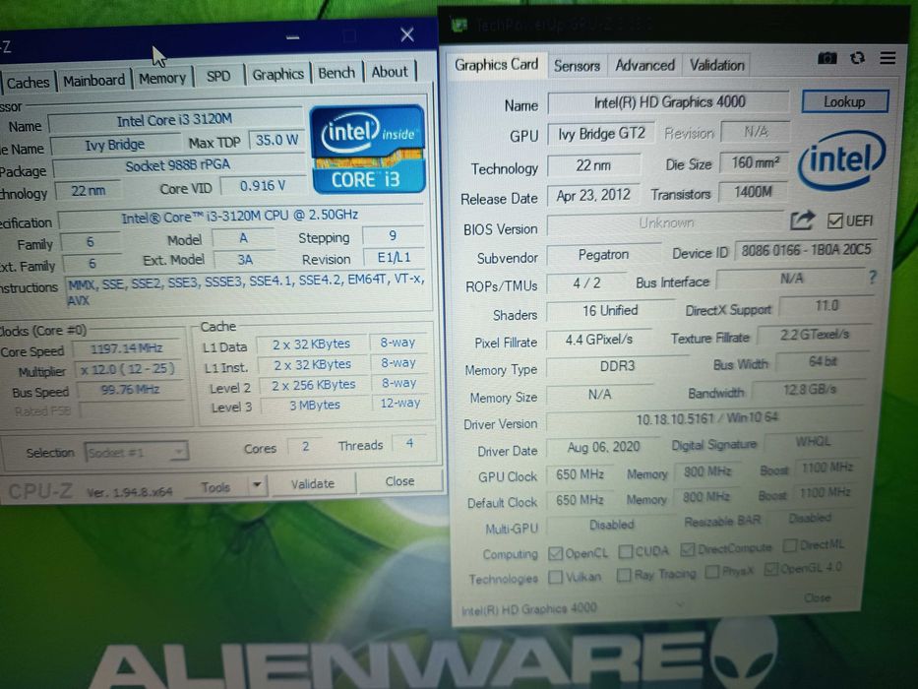This screenshot has height=689, width=918.
Task: Toggle the OpenGL 4.0 checkbox
Action: 771,568
